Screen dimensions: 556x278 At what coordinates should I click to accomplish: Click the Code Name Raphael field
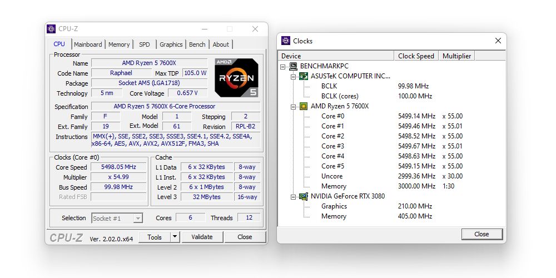point(121,73)
